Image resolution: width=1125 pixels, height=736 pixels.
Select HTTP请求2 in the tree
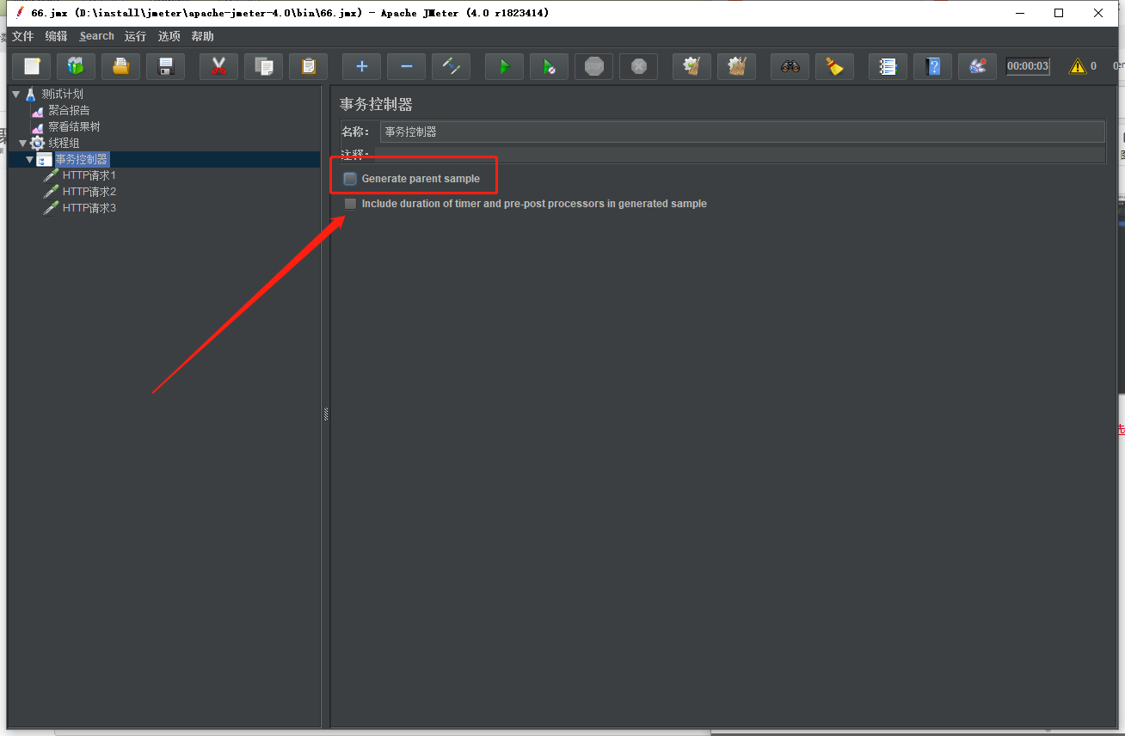click(x=89, y=192)
